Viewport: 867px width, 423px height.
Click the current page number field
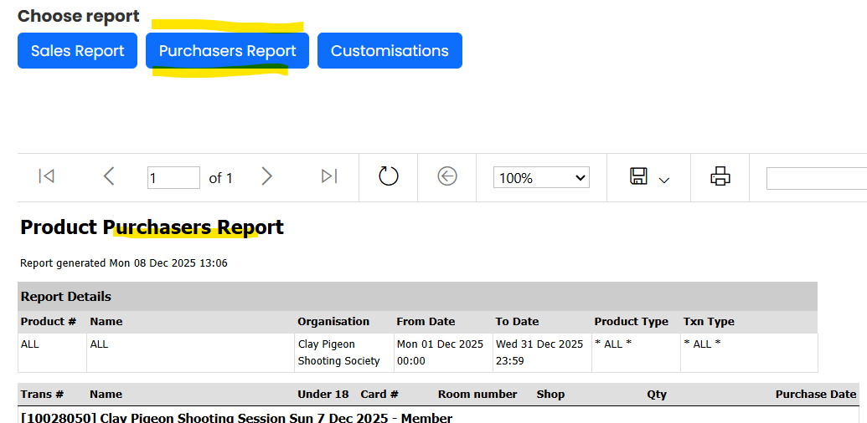click(x=173, y=178)
